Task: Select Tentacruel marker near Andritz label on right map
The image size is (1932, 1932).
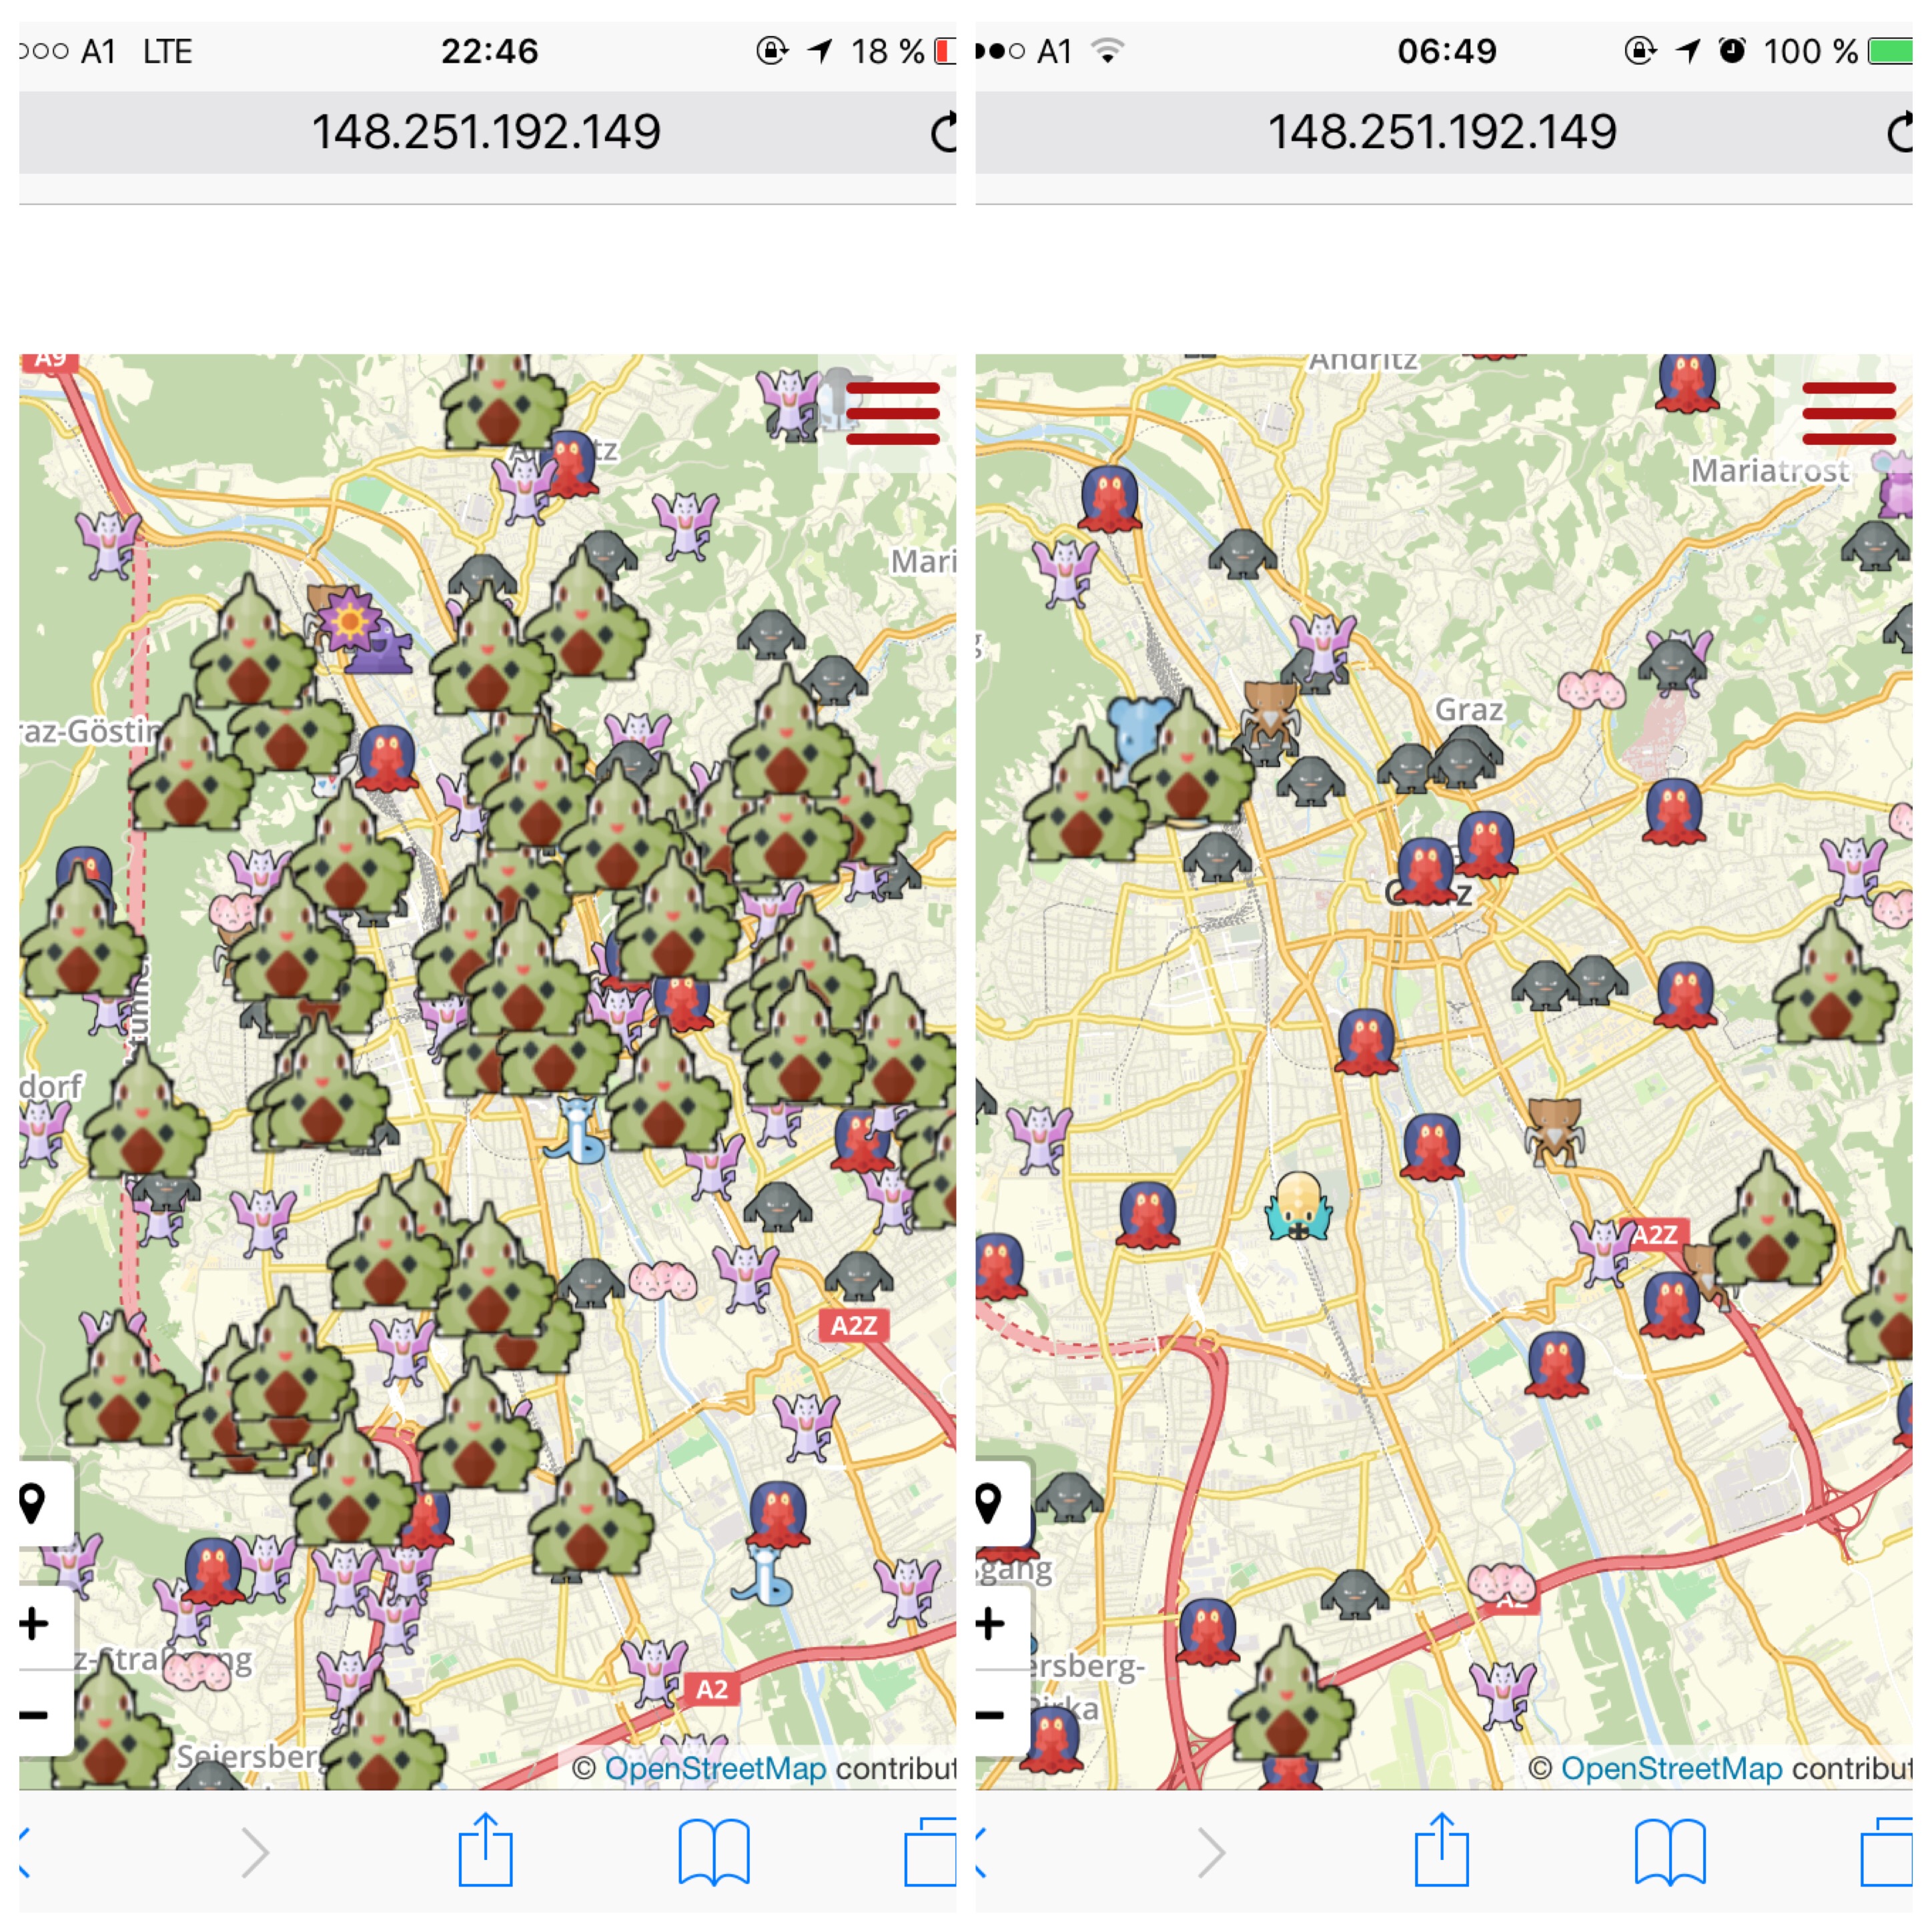Action: click(x=1687, y=383)
